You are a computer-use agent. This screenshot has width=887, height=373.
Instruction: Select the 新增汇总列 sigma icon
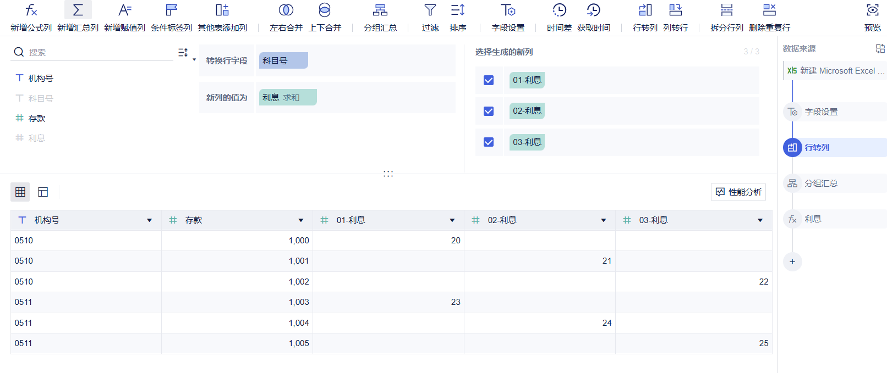click(x=78, y=10)
